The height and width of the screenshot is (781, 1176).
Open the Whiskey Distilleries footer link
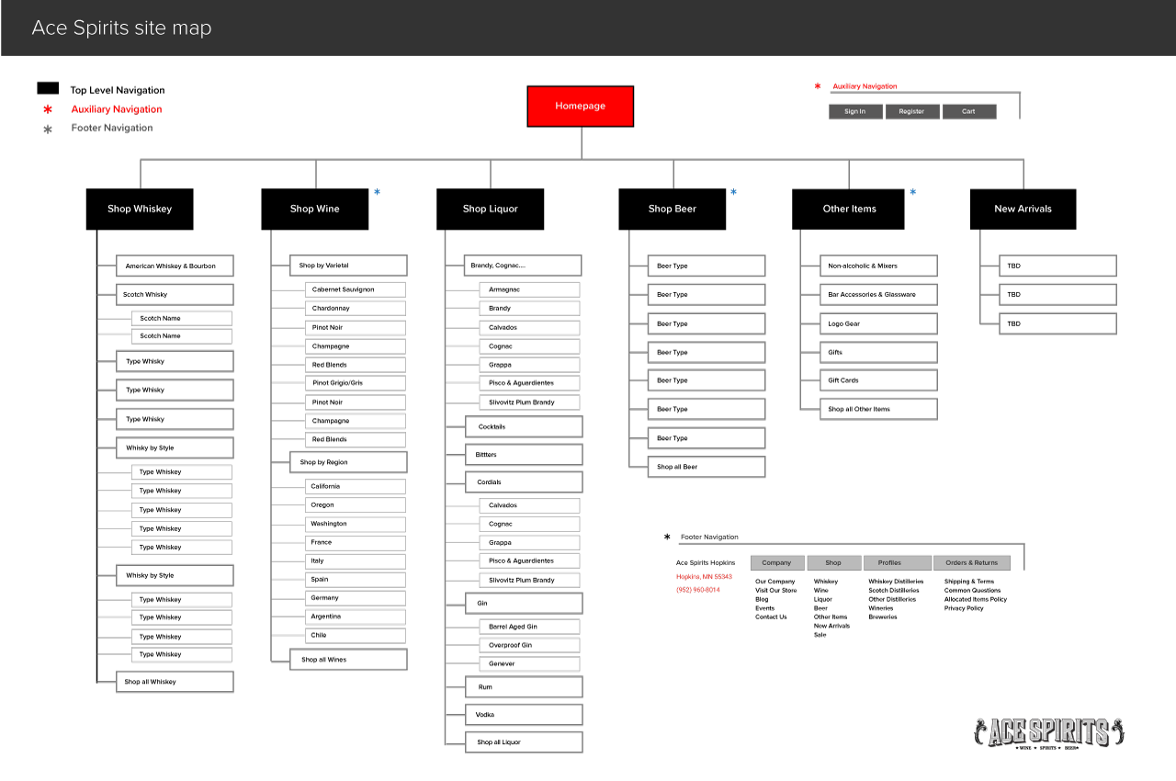coord(897,582)
